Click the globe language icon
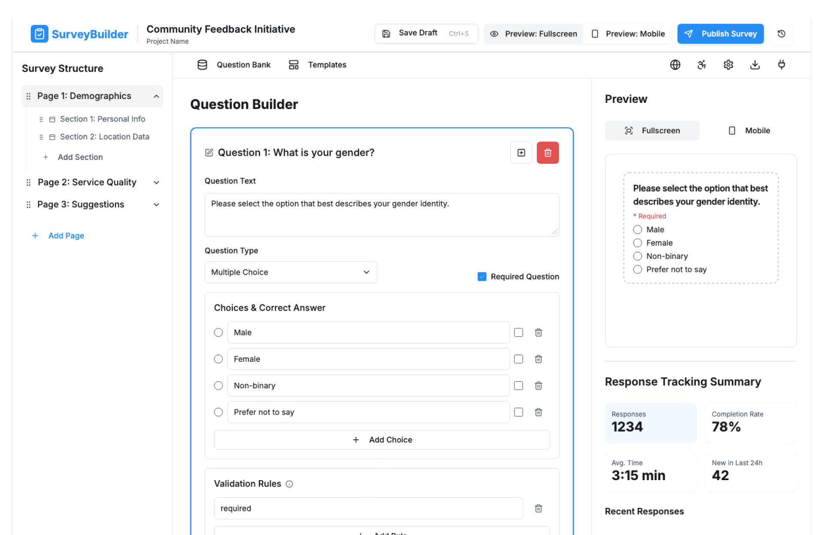This screenshot has height=535, width=824. tap(675, 65)
